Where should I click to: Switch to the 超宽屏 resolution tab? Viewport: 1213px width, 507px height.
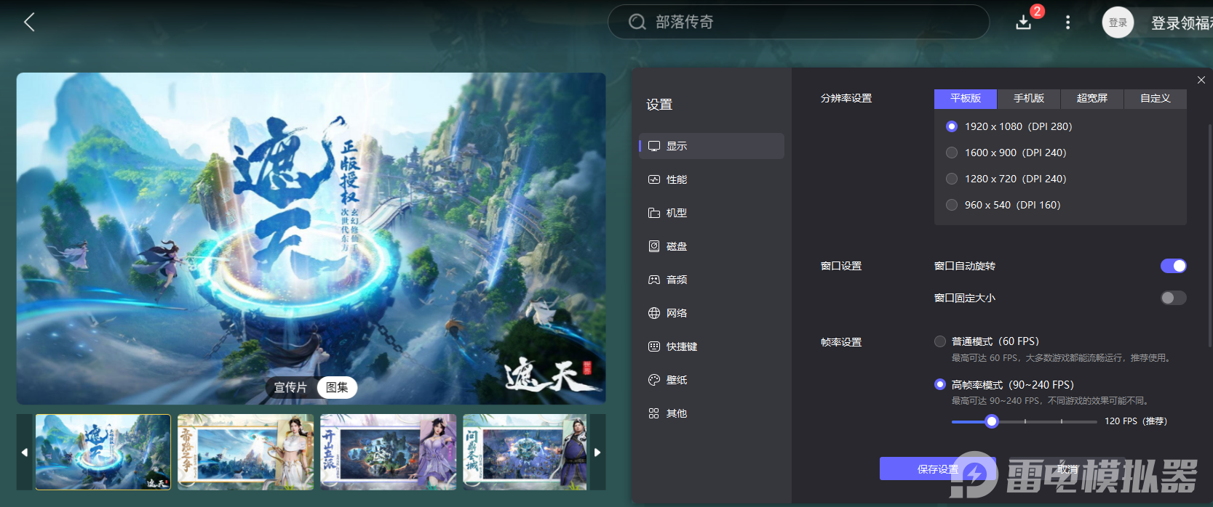(1092, 99)
